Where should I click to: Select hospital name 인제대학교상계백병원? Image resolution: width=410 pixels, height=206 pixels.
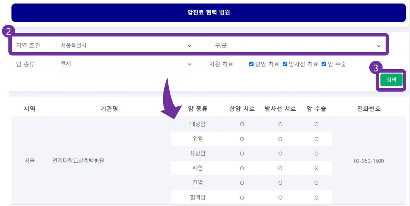[x=78, y=161]
